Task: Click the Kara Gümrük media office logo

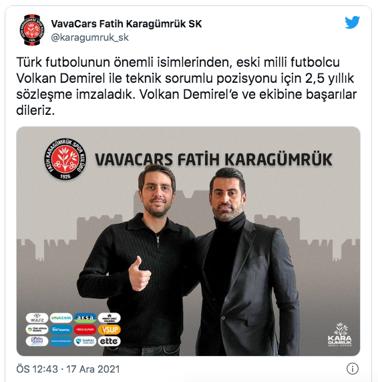Action: coord(339,334)
